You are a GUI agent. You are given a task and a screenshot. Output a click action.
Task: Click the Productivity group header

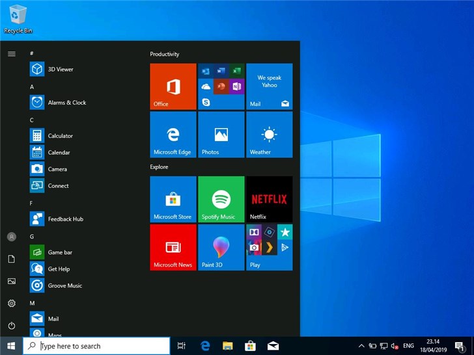(x=165, y=54)
